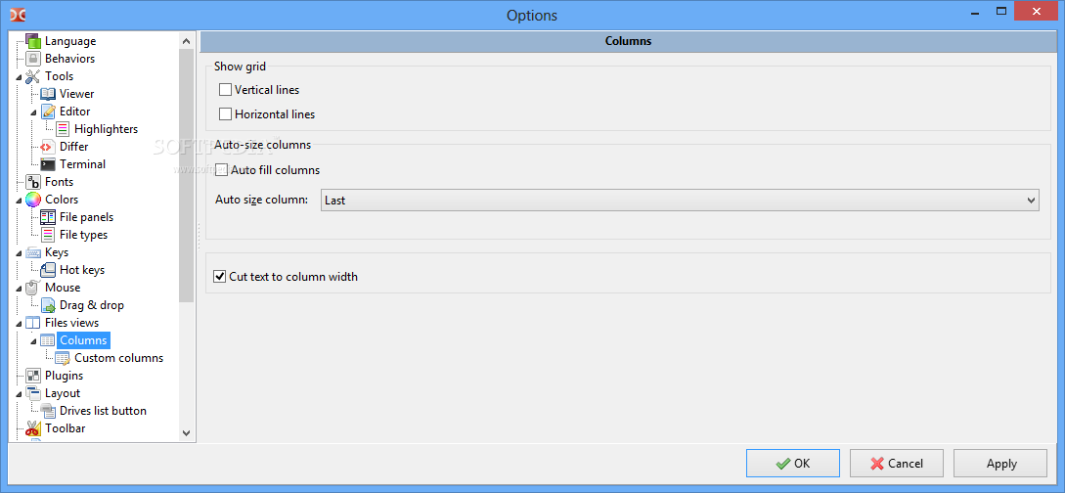Select Custom columns in tree
This screenshot has width=1065, height=493.
pyautogui.click(x=119, y=358)
